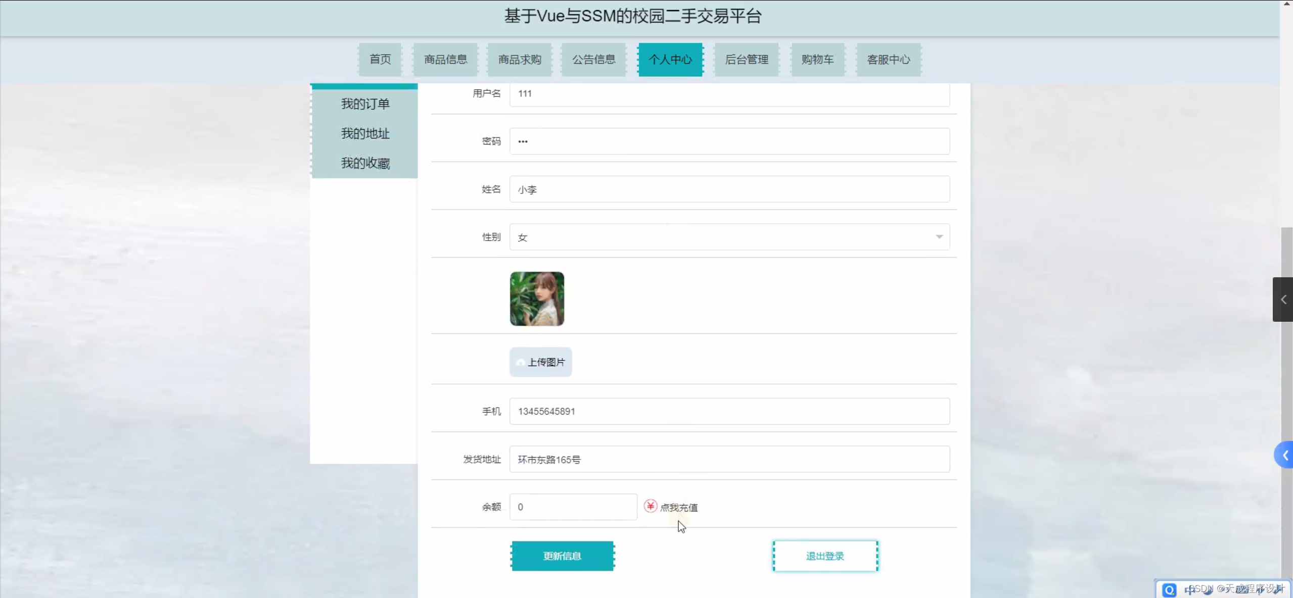Viewport: 1293px width, 598px height.
Task: Click the blue Q input method icon
Action: click(1169, 589)
